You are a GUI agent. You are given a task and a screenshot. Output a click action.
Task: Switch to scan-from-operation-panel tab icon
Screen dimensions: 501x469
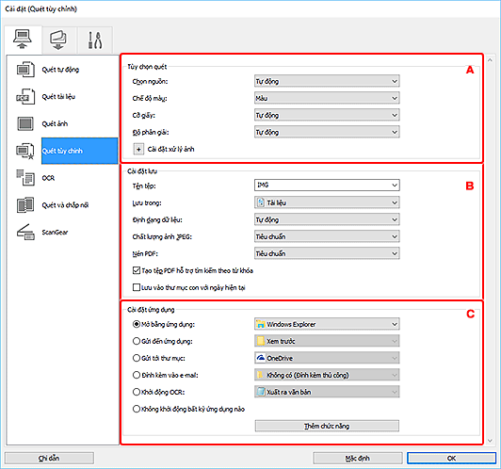[58, 40]
